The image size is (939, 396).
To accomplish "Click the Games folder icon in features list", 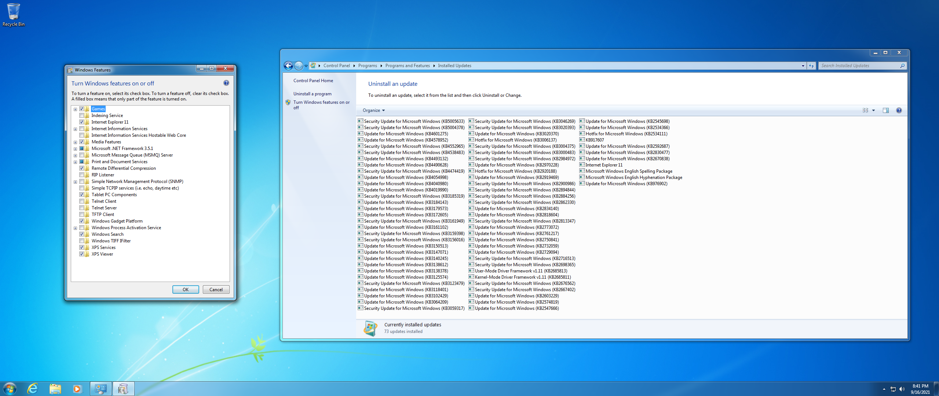I will tap(87, 109).
